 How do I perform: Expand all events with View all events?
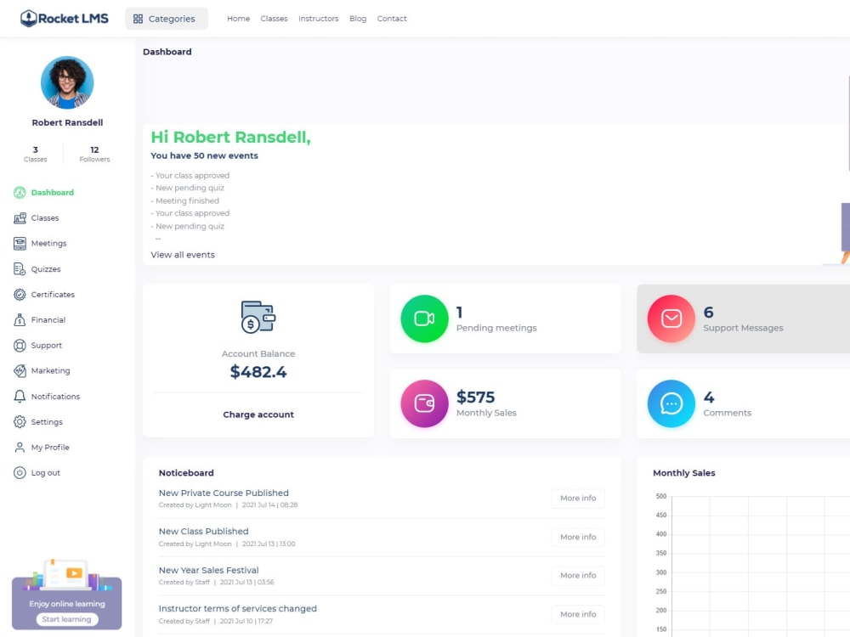point(183,254)
